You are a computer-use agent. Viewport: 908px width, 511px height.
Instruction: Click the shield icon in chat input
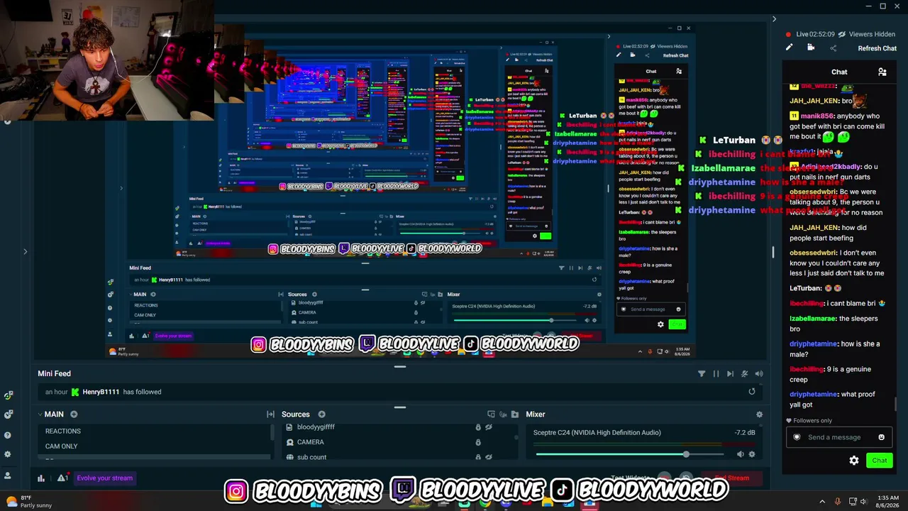pyautogui.click(x=797, y=437)
